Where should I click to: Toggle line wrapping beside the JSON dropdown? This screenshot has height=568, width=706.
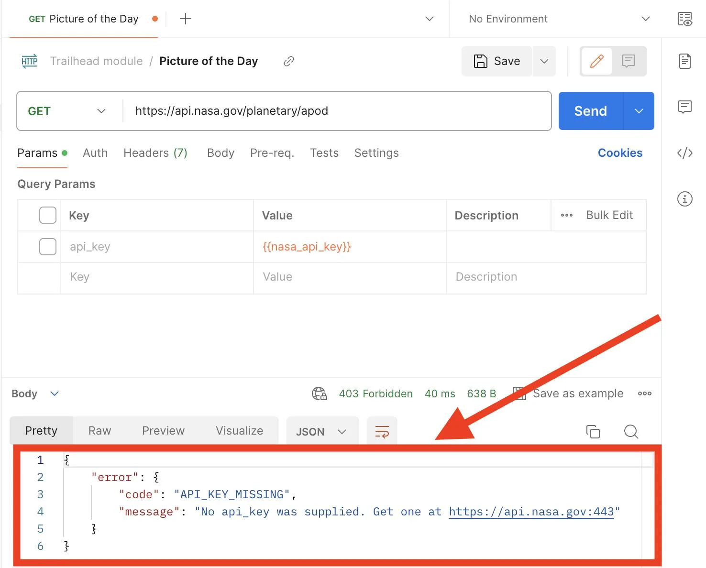point(382,431)
